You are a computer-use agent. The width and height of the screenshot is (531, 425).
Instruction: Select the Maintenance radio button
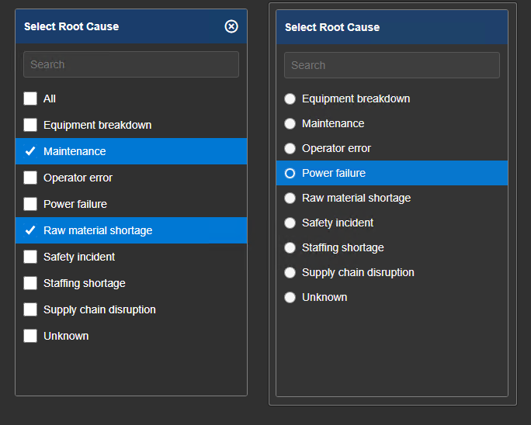[x=290, y=123]
